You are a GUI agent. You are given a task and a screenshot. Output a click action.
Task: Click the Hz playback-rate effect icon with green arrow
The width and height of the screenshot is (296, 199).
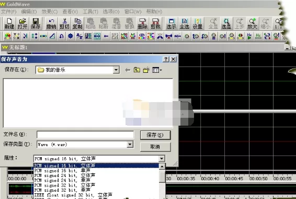[249, 36]
